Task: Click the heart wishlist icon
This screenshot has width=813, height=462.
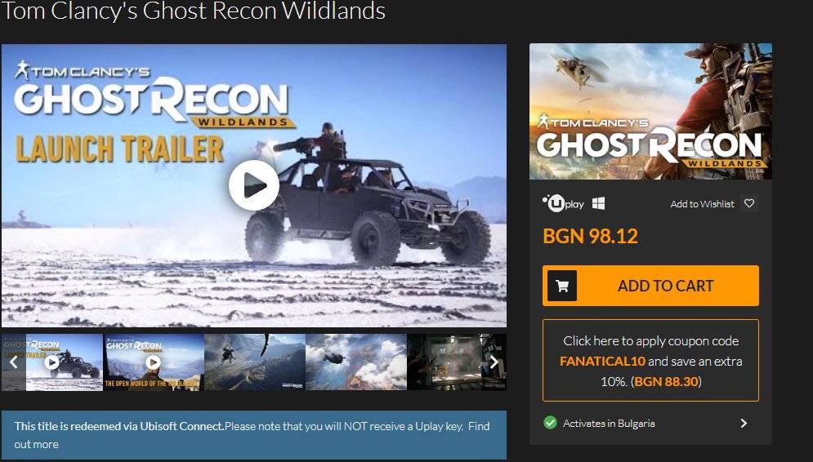Action: pos(749,203)
